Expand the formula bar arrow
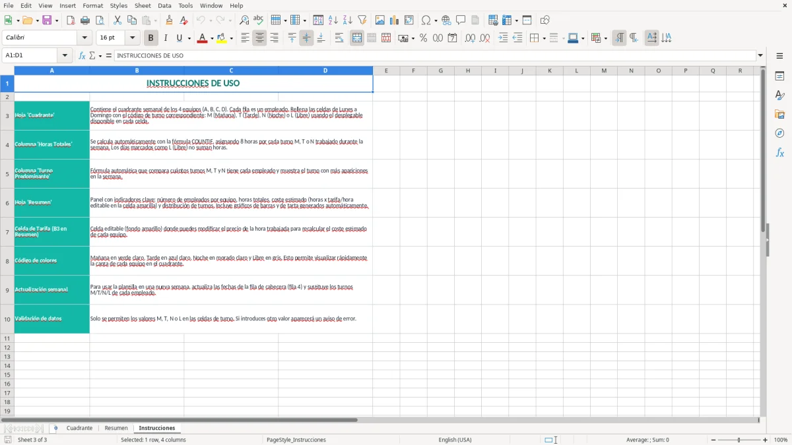792x445 pixels. click(x=760, y=55)
